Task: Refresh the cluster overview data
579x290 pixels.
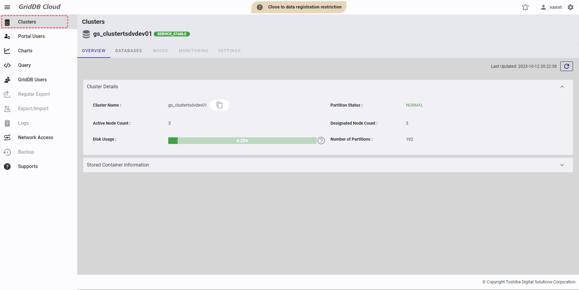Action: coord(567,66)
